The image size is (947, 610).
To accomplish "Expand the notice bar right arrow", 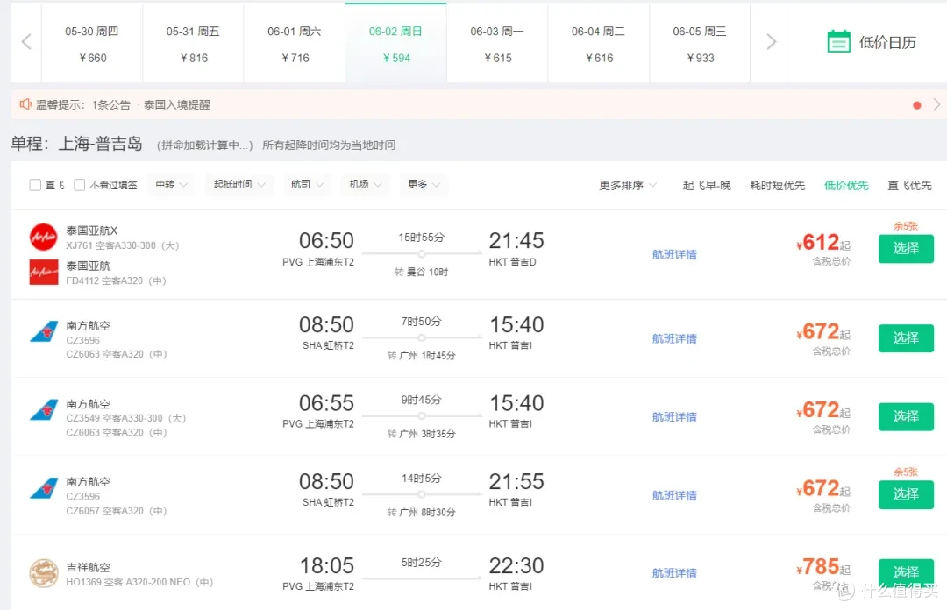I will [936, 104].
